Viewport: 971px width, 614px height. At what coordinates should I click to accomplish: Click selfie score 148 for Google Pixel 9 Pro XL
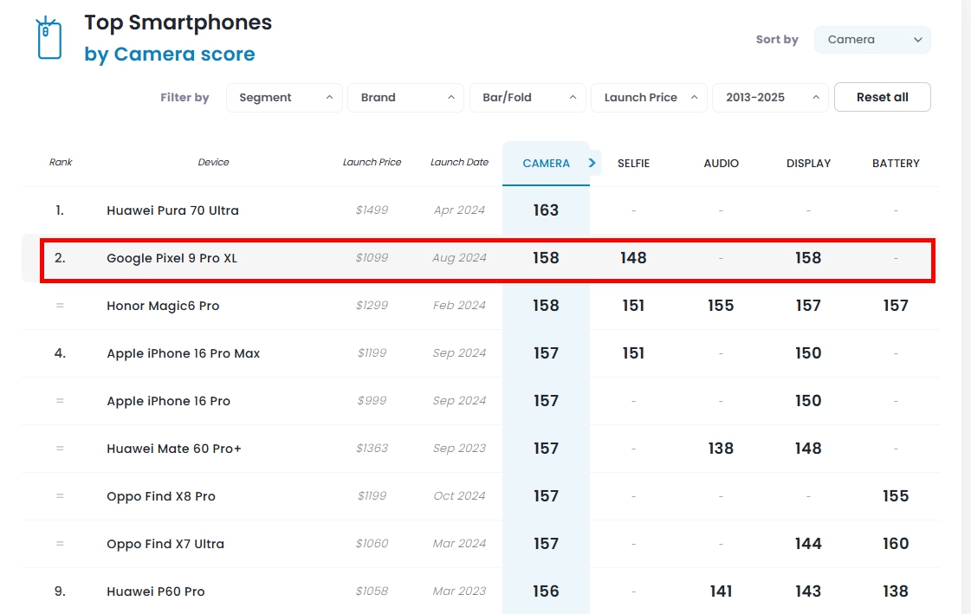pyautogui.click(x=633, y=258)
